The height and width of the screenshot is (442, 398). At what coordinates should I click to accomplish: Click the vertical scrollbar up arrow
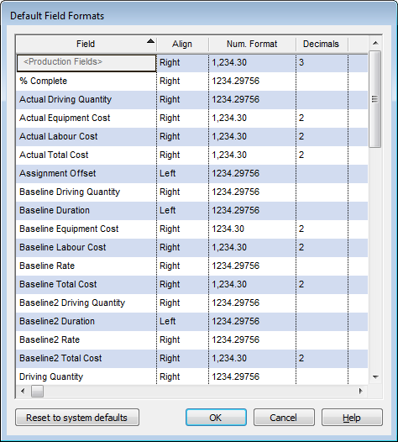[374, 44]
